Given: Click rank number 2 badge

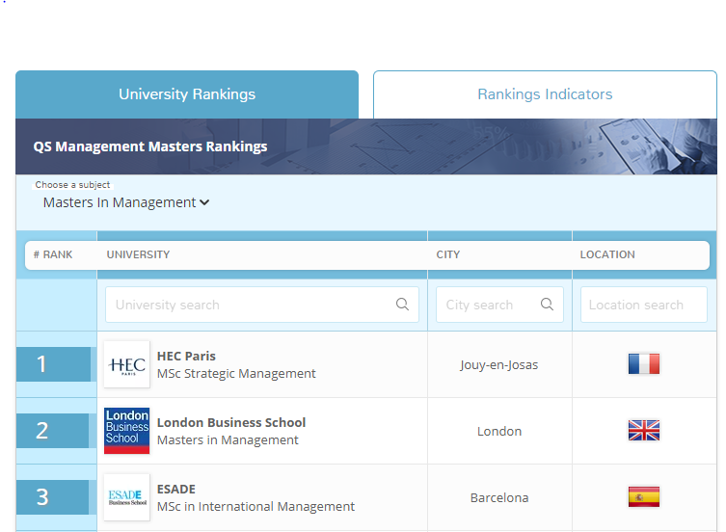Looking at the screenshot, I should point(52,431).
